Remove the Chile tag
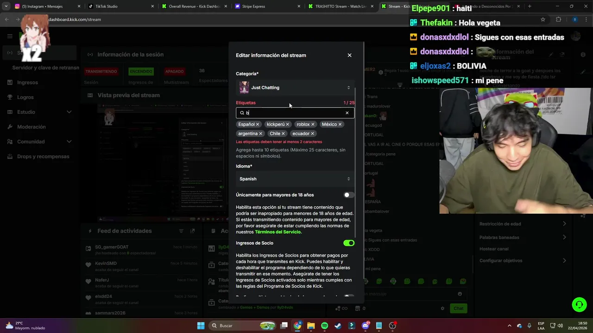The height and width of the screenshot is (333, 593). point(283,134)
